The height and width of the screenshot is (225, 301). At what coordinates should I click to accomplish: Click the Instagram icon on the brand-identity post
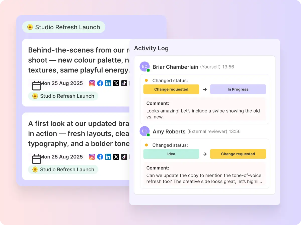[x=92, y=157]
